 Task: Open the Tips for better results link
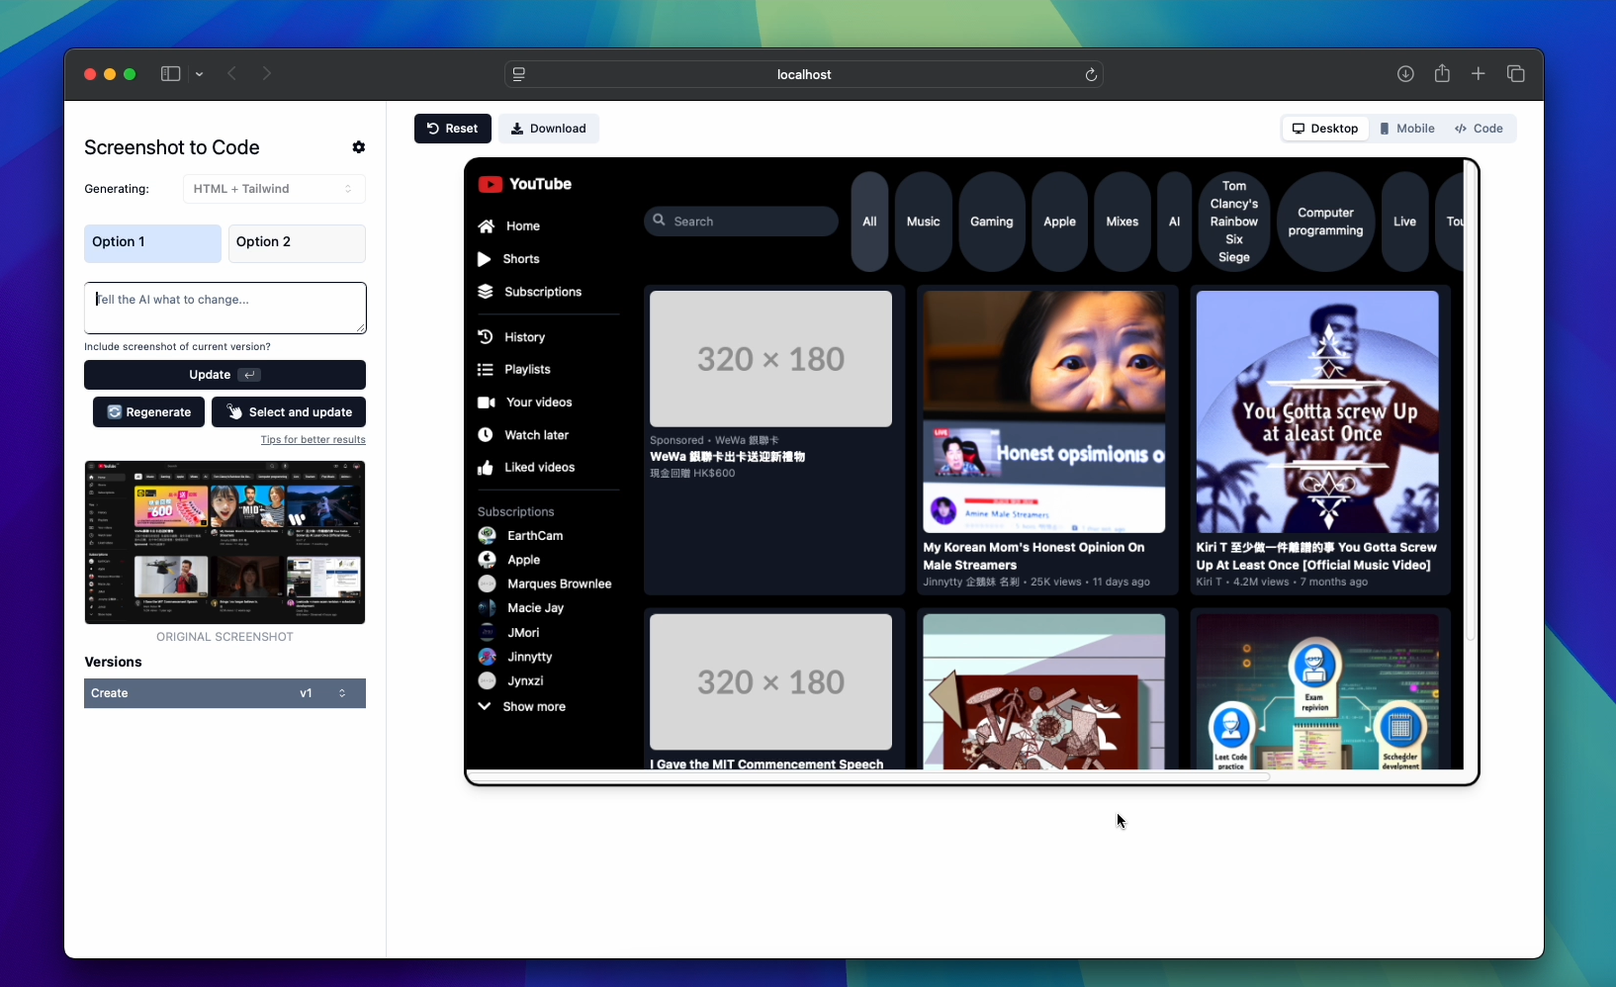(x=313, y=440)
